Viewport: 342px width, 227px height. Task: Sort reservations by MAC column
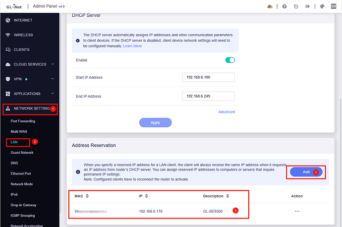coord(87,196)
